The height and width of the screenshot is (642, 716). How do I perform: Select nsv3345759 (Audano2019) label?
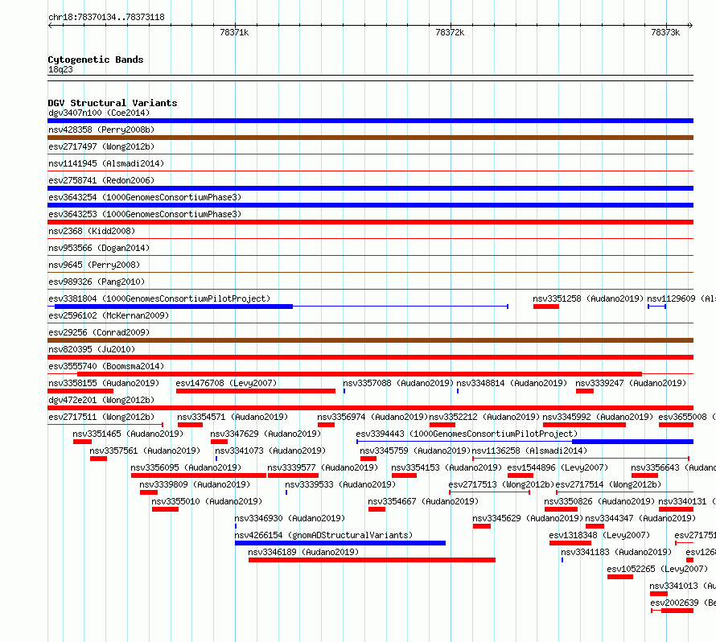pos(415,451)
